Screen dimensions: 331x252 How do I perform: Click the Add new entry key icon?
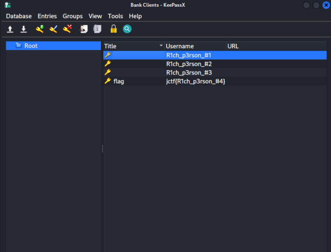click(40, 29)
